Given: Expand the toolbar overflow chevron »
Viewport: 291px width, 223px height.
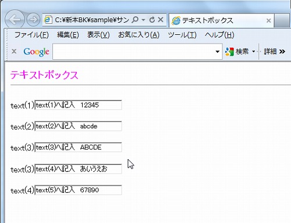Looking at the screenshot, I should click(282, 52).
